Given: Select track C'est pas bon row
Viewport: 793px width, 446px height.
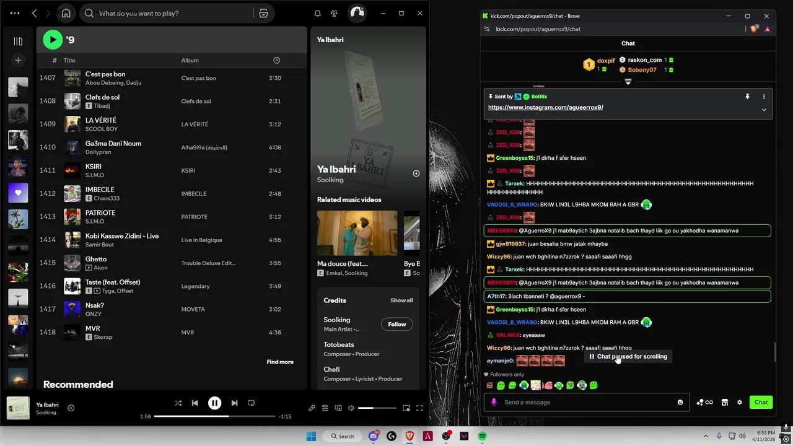Looking at the screenshot, I should 171,78.
